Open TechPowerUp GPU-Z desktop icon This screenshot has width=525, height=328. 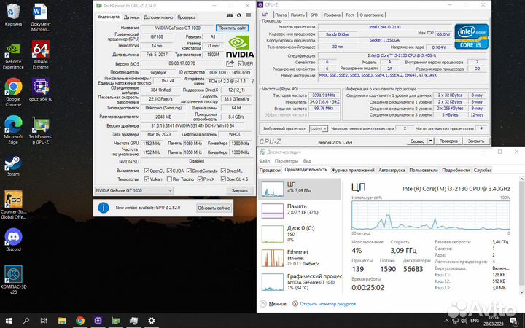[x=41, y=130]
